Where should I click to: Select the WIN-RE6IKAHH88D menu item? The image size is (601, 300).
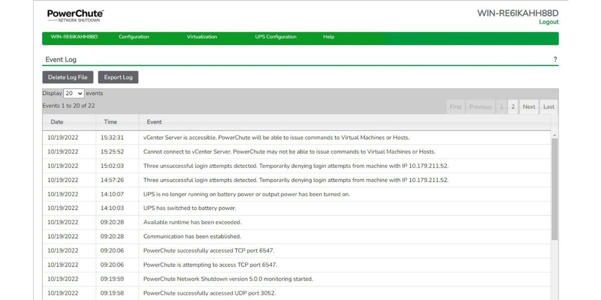coord(74,37)
